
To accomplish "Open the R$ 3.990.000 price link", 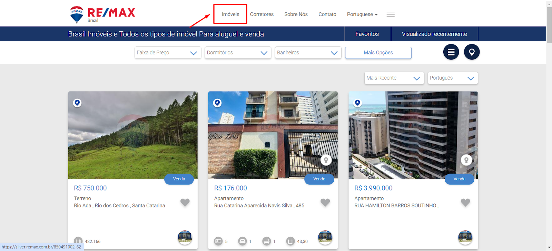I will (373, 188).
